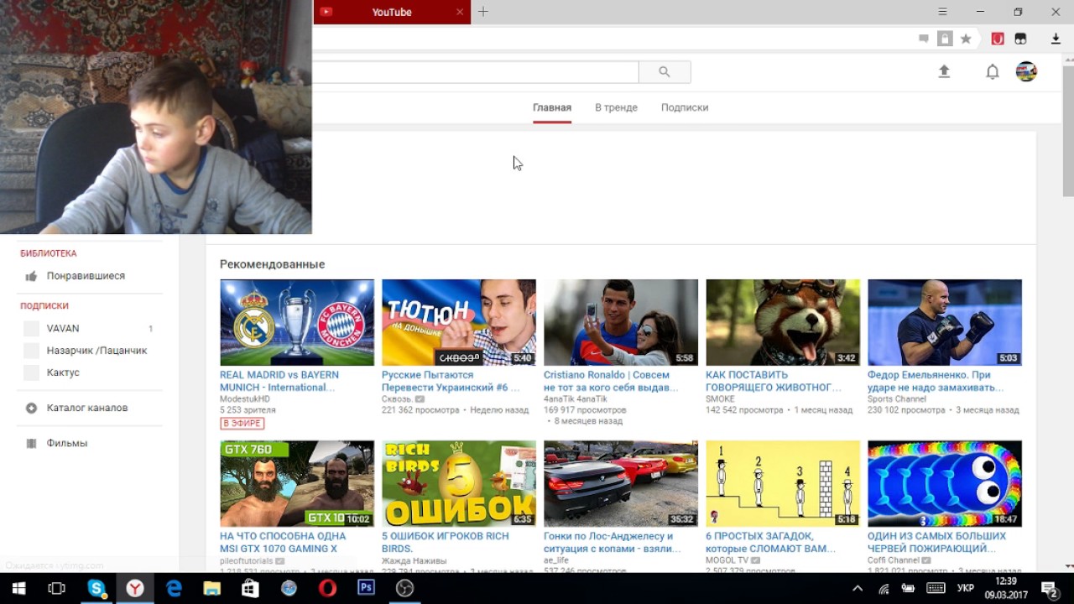Open the account avatar menu
The height and width of the screenshot is (604, 1074).
[1026, 71]
